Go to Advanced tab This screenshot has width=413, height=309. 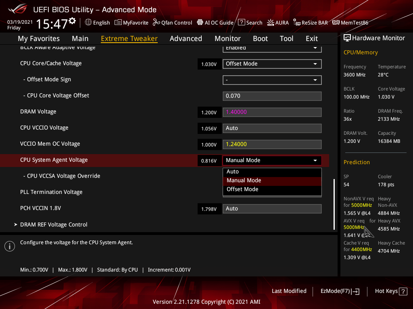coord(186,38)
